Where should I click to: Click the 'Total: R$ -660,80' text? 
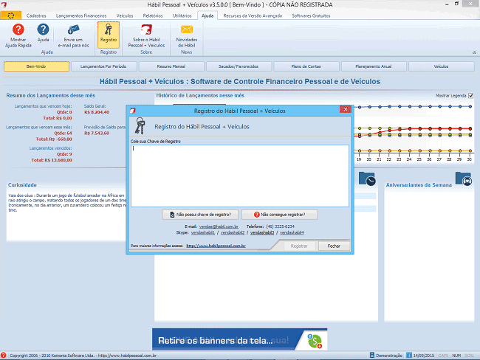pos(54,139)
